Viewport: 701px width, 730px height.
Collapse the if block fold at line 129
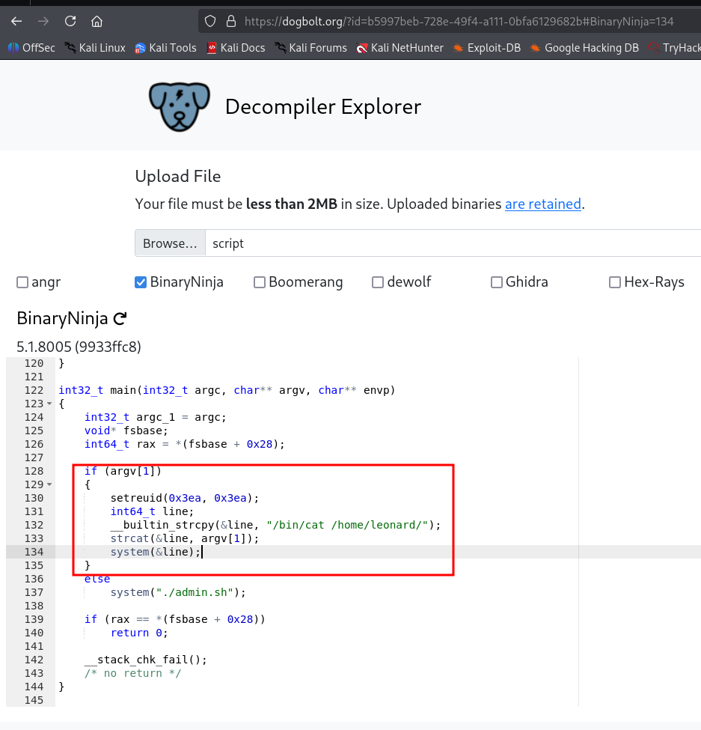[50, 484]
